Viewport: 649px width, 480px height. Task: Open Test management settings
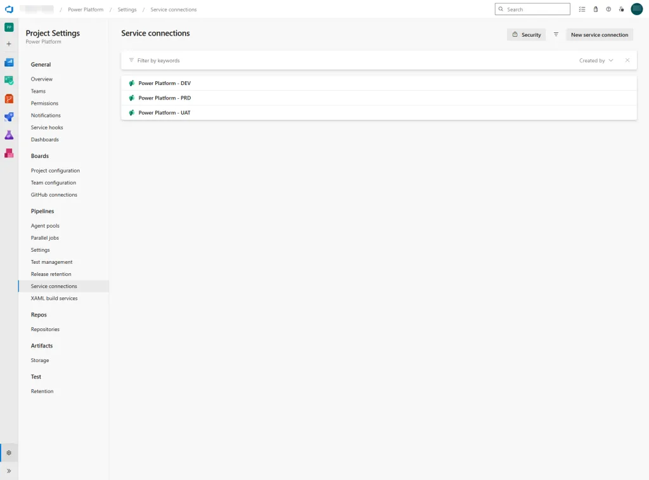coord(51,262)
